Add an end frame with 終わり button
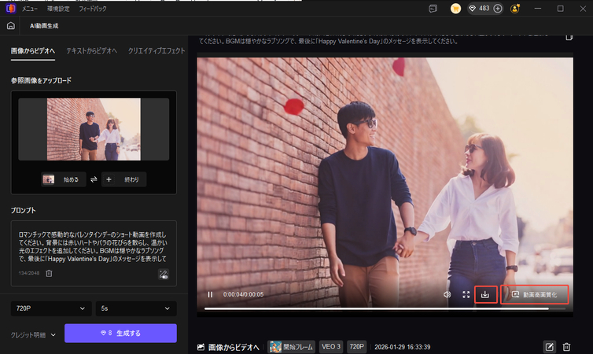 coord(123,179)
